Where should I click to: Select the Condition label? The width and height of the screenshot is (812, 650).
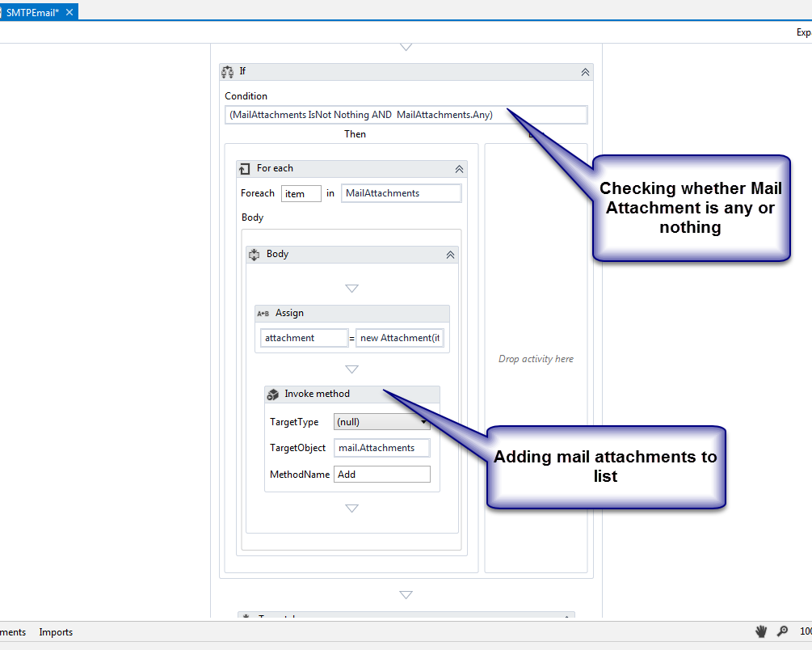[246, 96]
